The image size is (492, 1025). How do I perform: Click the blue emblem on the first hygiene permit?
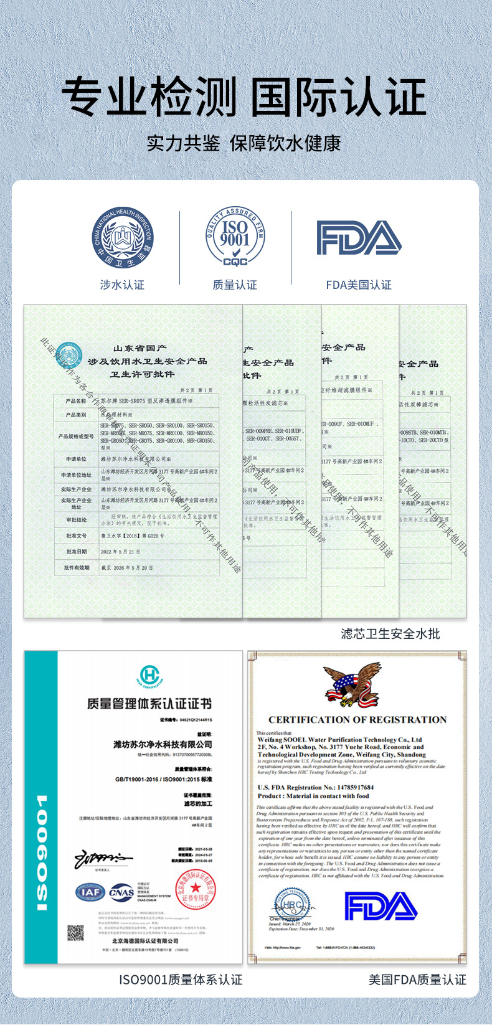tap(70, 356)
